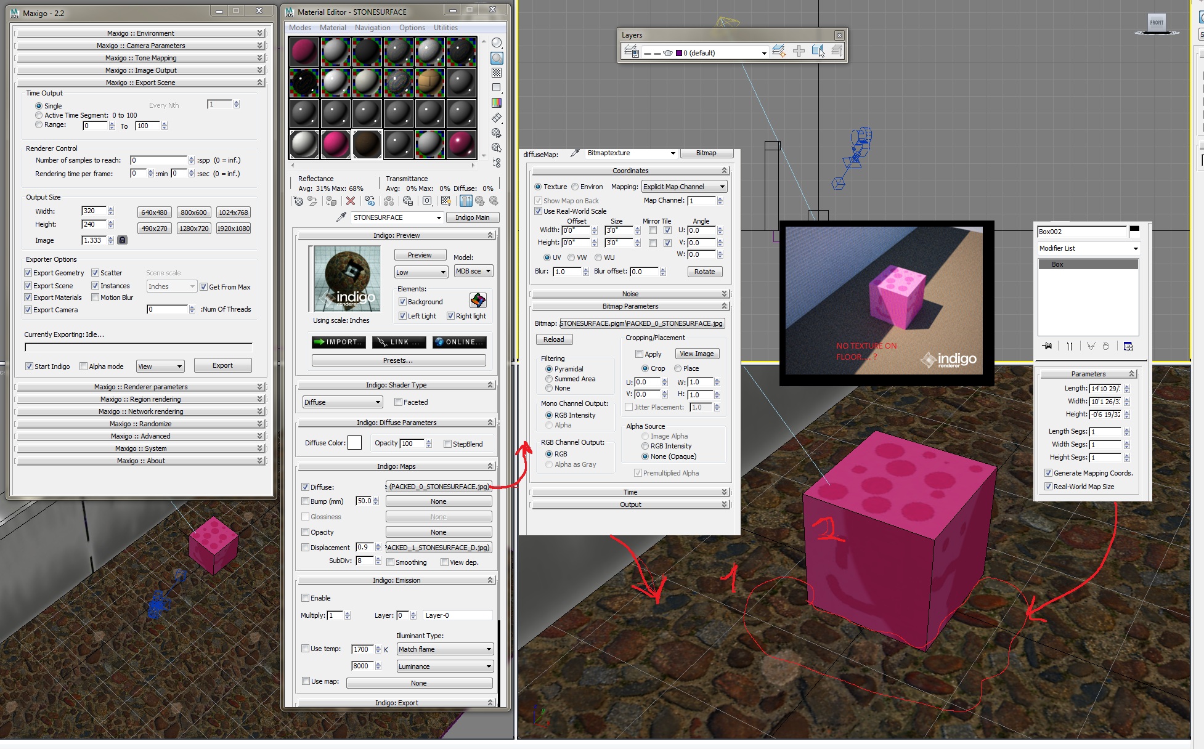Click Export button in Maxigo
Screen dimensions: 1204x749
pyautogui.click(x=222, y=365)
